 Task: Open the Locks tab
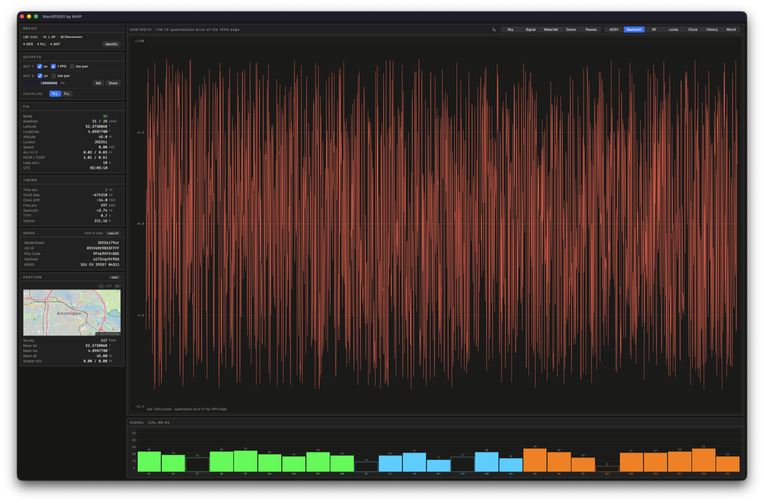coord(673,30)
